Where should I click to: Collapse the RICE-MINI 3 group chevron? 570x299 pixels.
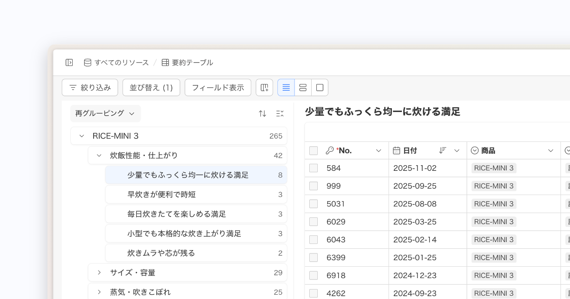click(x=82, y=136)
